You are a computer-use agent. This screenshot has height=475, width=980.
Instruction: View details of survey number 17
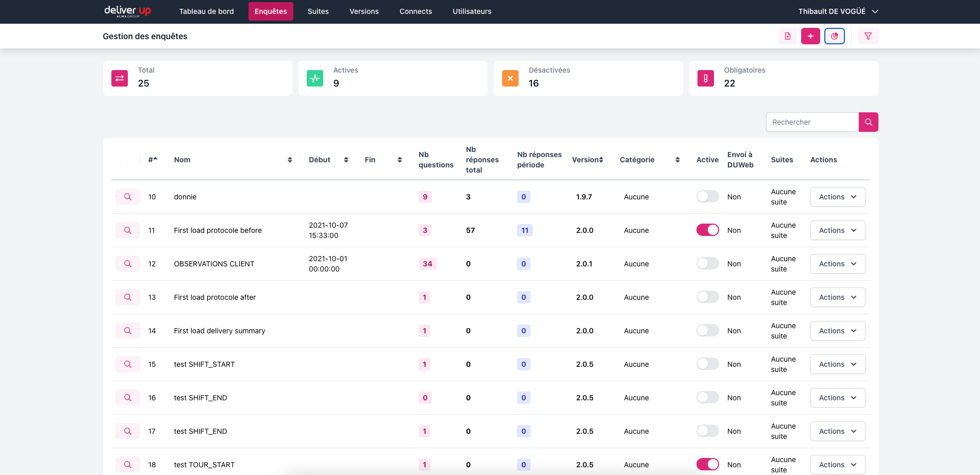(128, 431)
